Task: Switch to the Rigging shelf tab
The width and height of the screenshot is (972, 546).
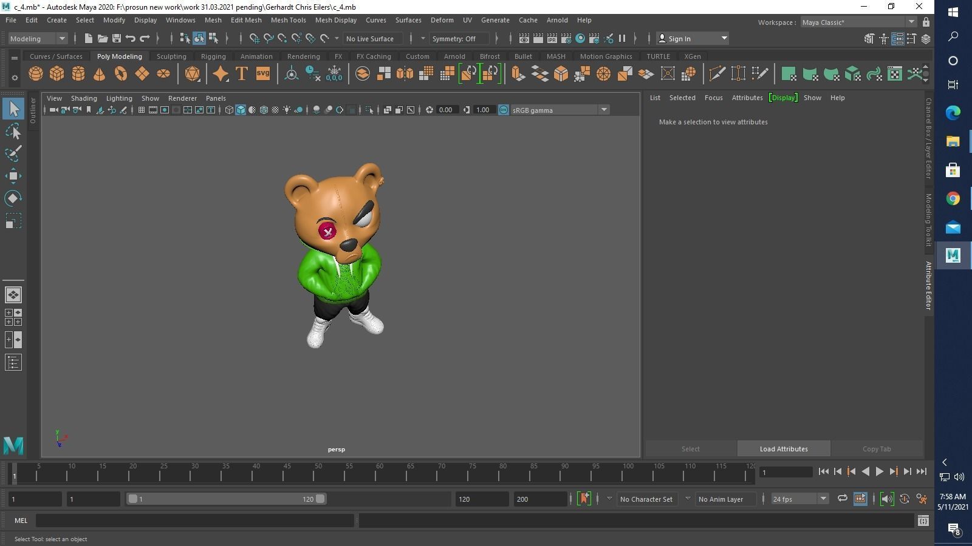Action: pyautogui.click(x=213, y=56)
